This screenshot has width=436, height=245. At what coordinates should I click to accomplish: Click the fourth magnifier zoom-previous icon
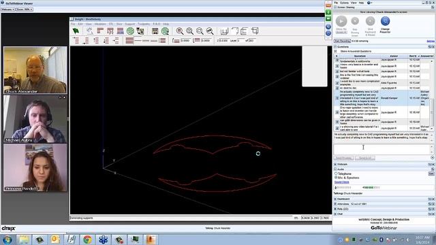(x=210, y=31)
